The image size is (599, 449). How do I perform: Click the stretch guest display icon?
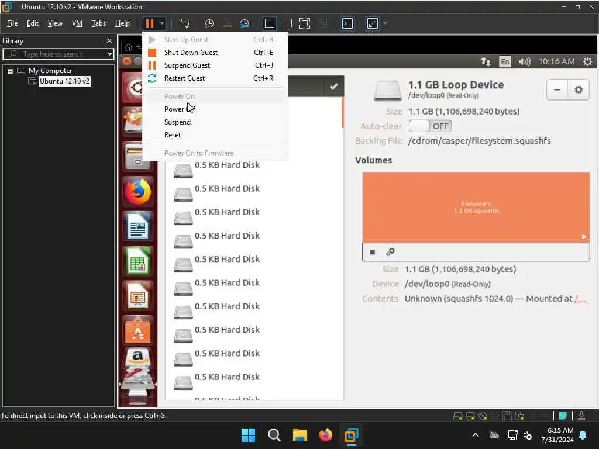pos(373,23)
